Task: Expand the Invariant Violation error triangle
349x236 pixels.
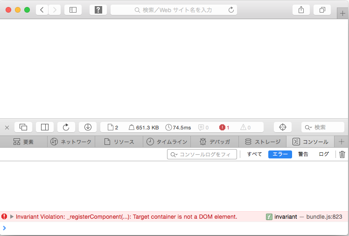Action: [x=12, y=216]
